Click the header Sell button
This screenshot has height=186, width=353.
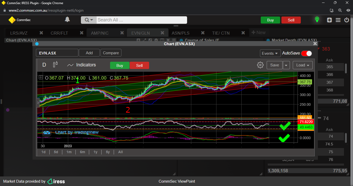291,20
